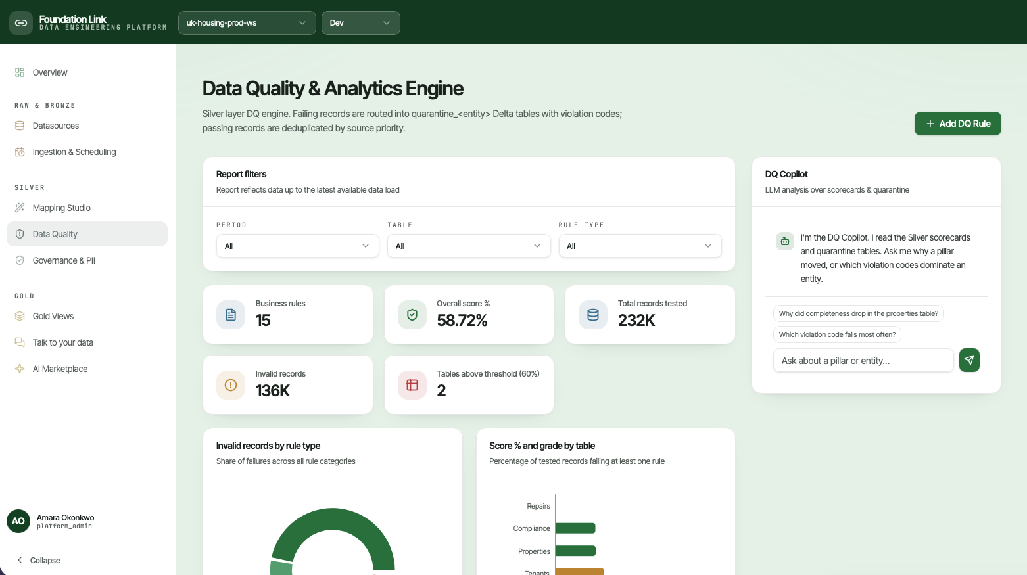The image size is (1027, 575).
Task: Click the Mapping Studio wand icon
Action: coord(20,208)
